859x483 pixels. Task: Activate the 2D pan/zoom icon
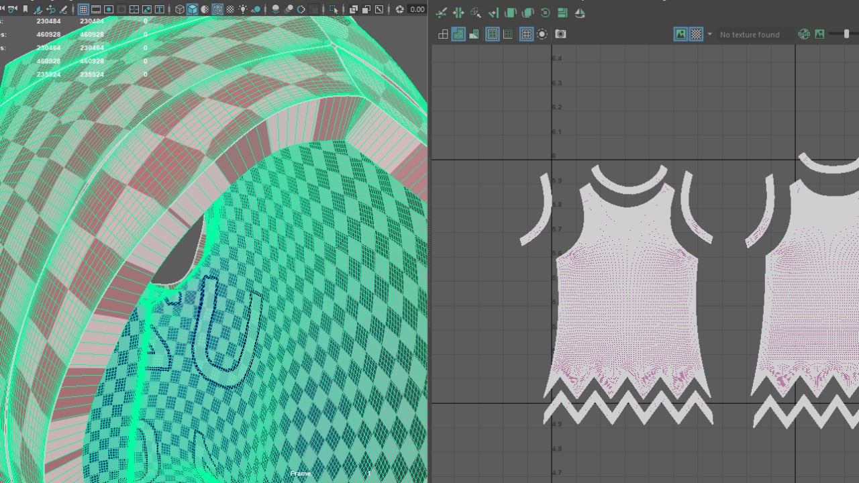pyautogui.click(x=50, y=9)
